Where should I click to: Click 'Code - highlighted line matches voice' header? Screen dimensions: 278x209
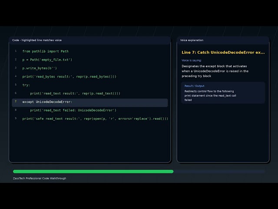click(37, 40)
